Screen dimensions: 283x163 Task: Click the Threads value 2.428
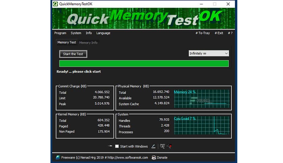165,126
